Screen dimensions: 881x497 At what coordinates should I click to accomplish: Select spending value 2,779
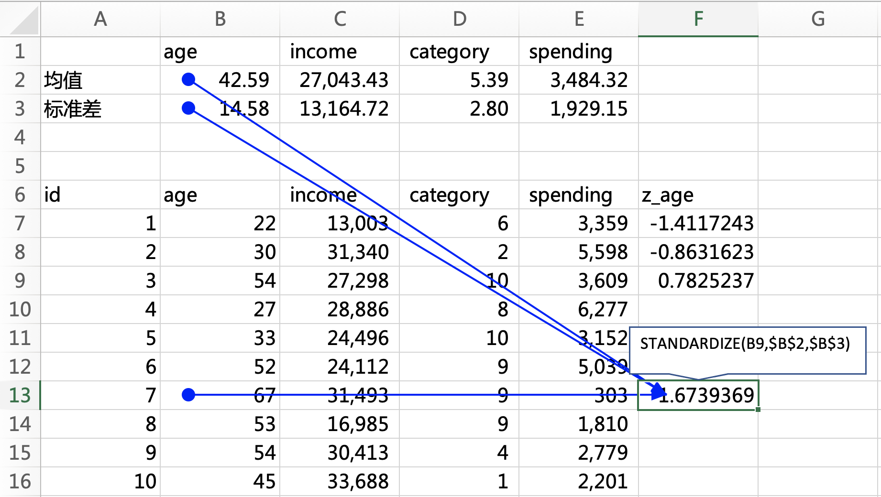tap(579, 453)
